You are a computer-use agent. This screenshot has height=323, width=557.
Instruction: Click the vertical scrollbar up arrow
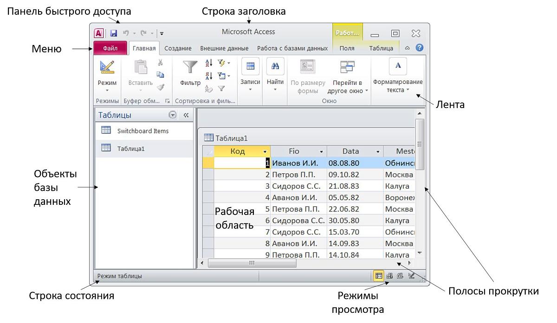pos(420,113)
